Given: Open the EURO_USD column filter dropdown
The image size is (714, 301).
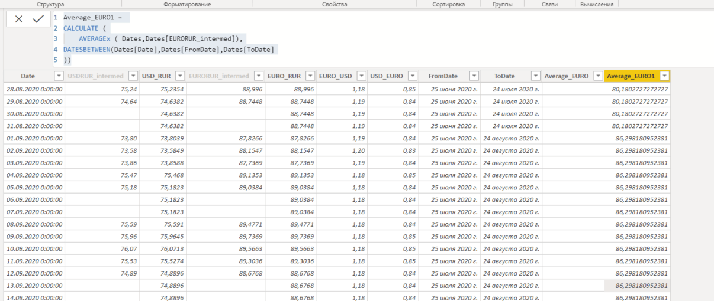Looking at the screenshot, I should pyautogui.click(x=362, y=76).
